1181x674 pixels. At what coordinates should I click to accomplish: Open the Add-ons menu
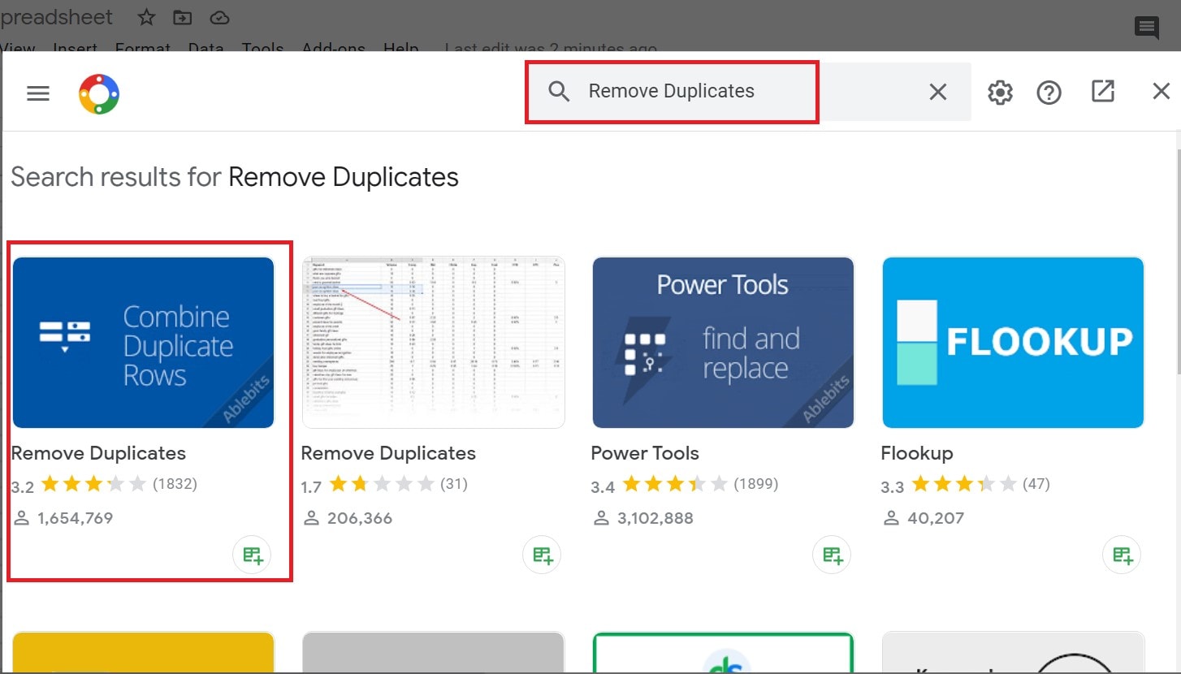pyautogui.click(x=333, y=48)
